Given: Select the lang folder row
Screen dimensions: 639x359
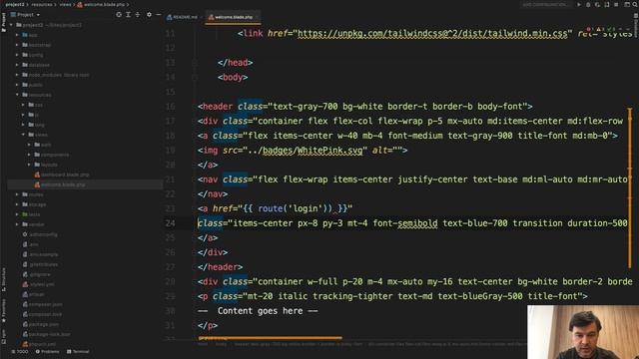Looking at the screenshot, I should 85,125.
